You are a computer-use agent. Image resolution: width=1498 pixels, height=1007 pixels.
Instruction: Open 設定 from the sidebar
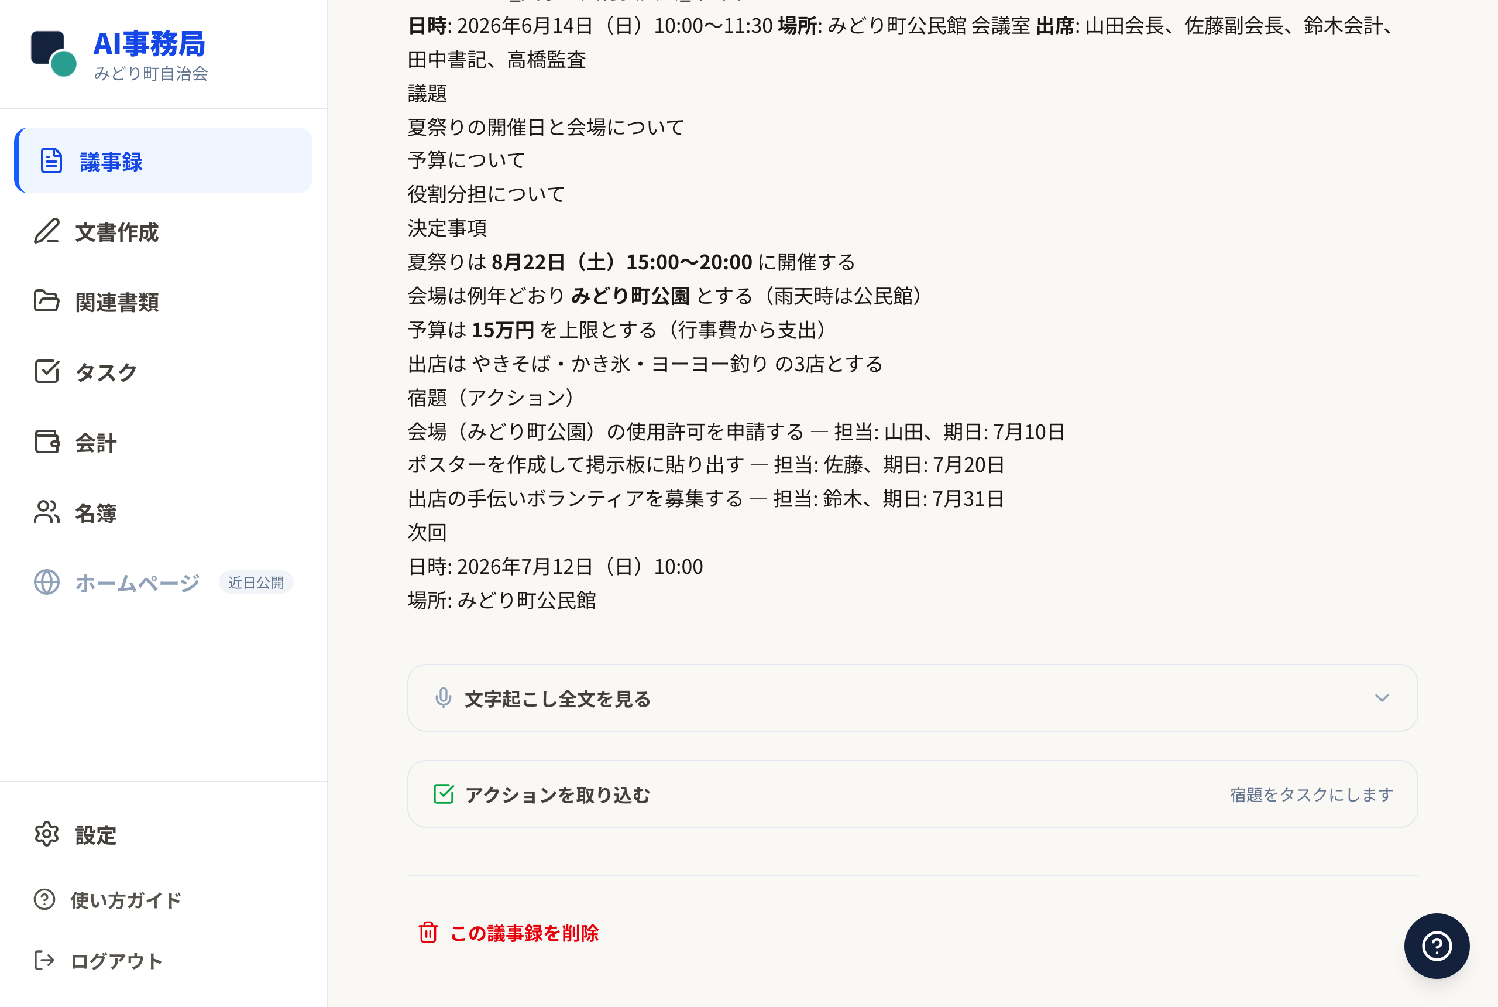point(163,834)
